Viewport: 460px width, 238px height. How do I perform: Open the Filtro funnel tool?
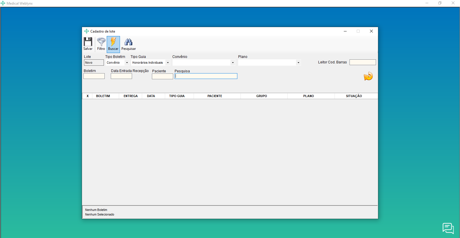point(101,42)
